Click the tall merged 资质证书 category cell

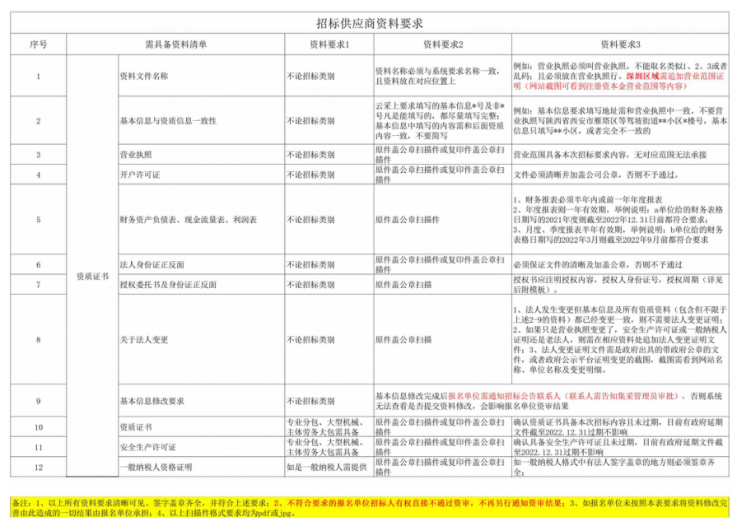[x=92, y=266]
